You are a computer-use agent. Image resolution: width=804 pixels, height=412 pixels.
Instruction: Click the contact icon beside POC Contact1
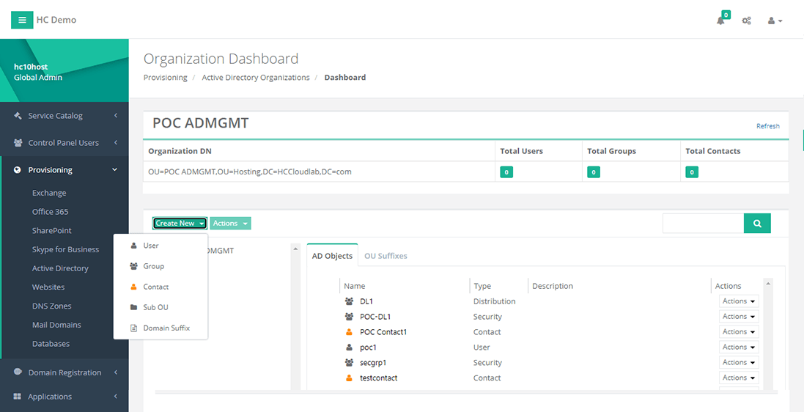pyautogui.click(x=349, y=332)
